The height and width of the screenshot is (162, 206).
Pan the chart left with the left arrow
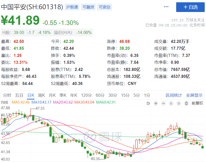(171, 104)
